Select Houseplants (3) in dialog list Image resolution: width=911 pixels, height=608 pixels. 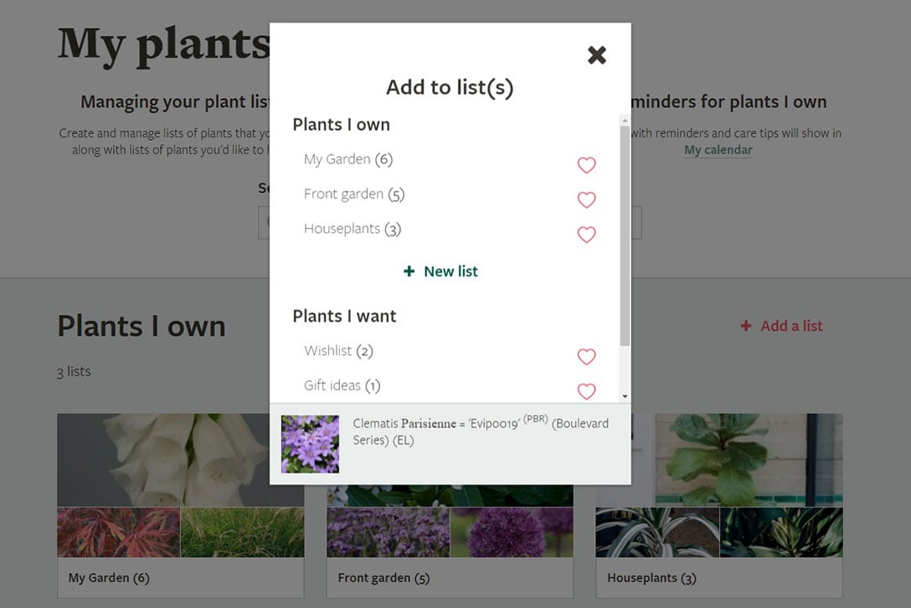[x=352, y=229]
